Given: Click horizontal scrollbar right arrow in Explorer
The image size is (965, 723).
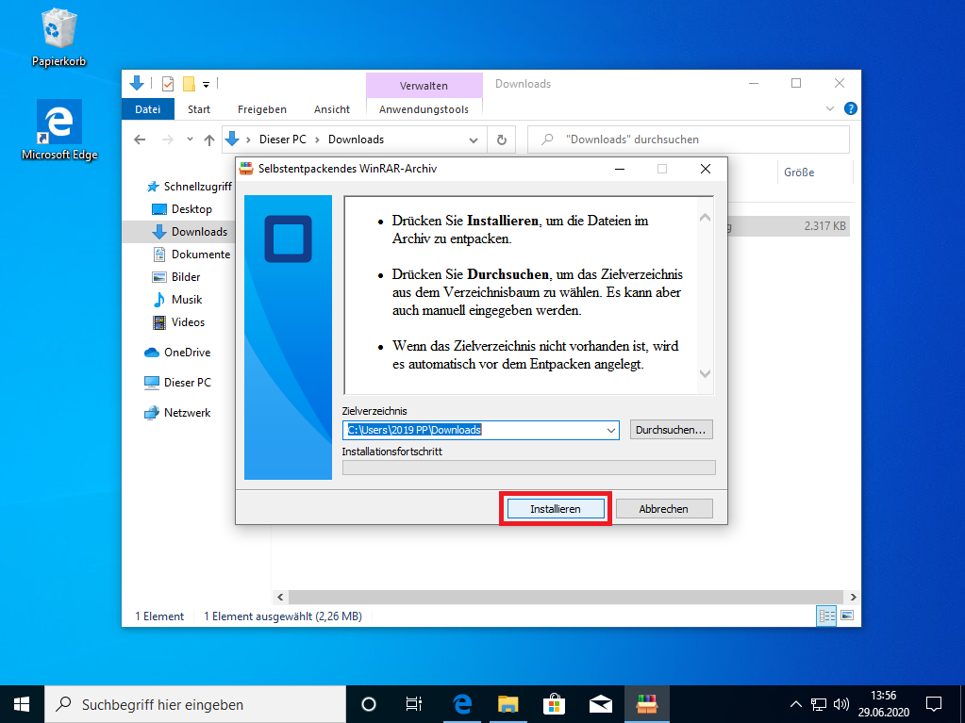Looking at the screenshot, I should pos(853,597).
